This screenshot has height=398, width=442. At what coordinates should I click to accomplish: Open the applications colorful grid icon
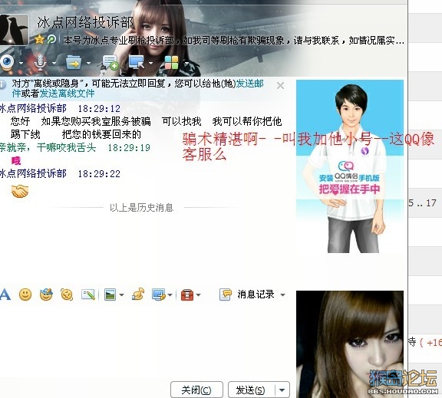point(171,62)
